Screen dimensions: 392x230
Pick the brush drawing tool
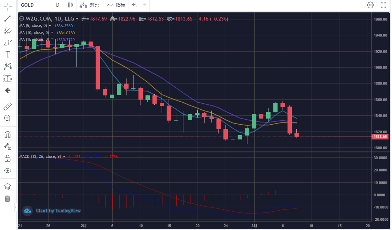tap(7, 43)
